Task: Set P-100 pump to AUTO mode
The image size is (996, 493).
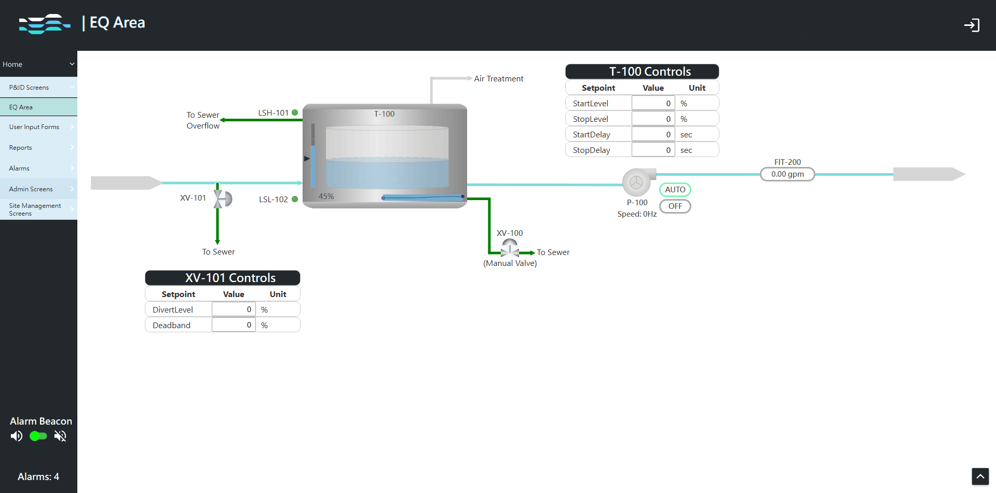Action: click(675, 189)
